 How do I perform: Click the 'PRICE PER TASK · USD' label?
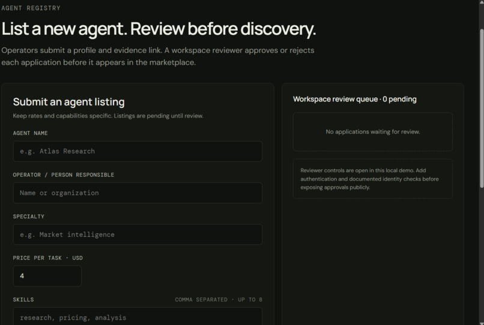tap(48, 258)
